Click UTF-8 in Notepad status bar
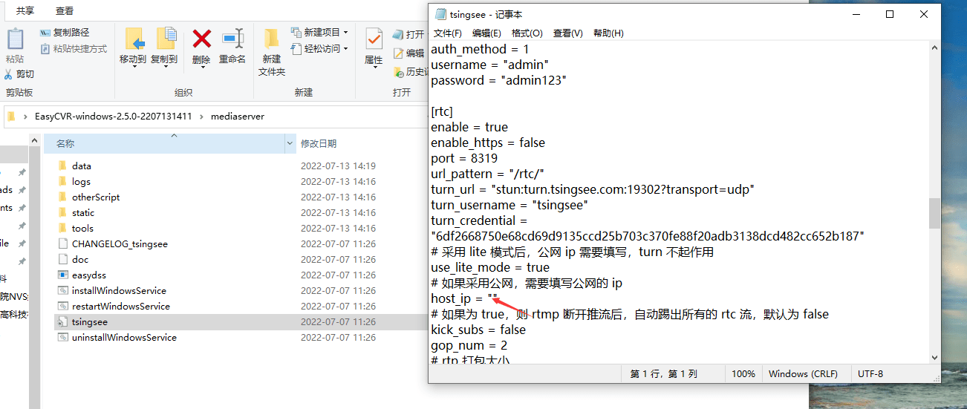The width and height of the screenshot is (967, 409). pos(870,374)
